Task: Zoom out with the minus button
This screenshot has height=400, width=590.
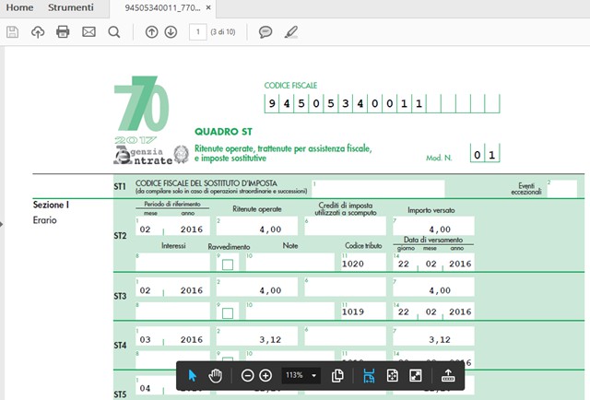Action: 247,375
